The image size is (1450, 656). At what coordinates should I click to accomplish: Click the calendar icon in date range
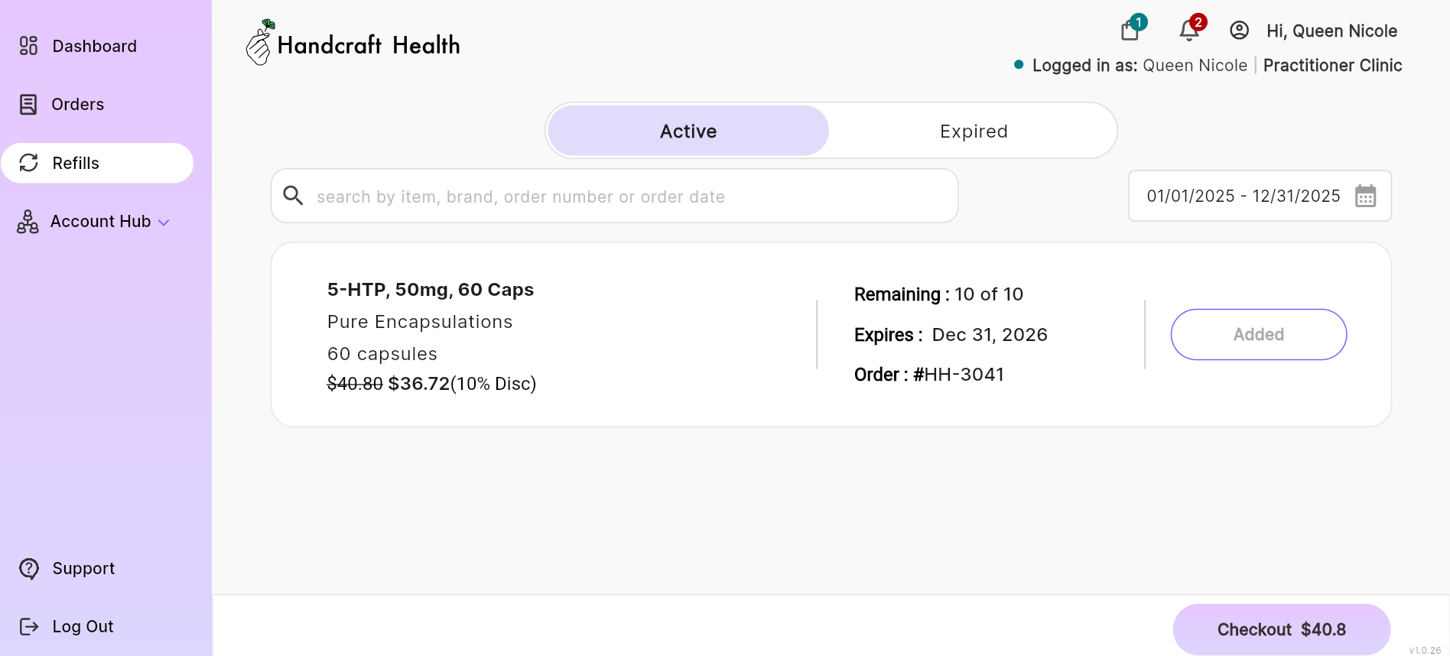click(1365, 196)
